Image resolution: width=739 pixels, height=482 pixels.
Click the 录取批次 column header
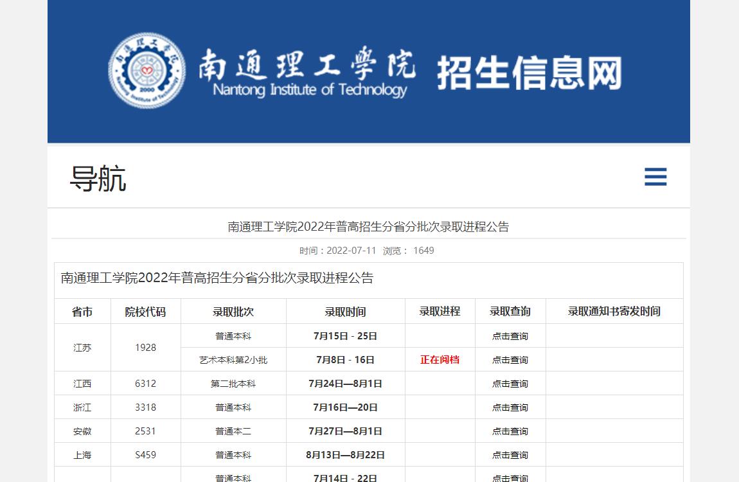[x=233, y=312]
